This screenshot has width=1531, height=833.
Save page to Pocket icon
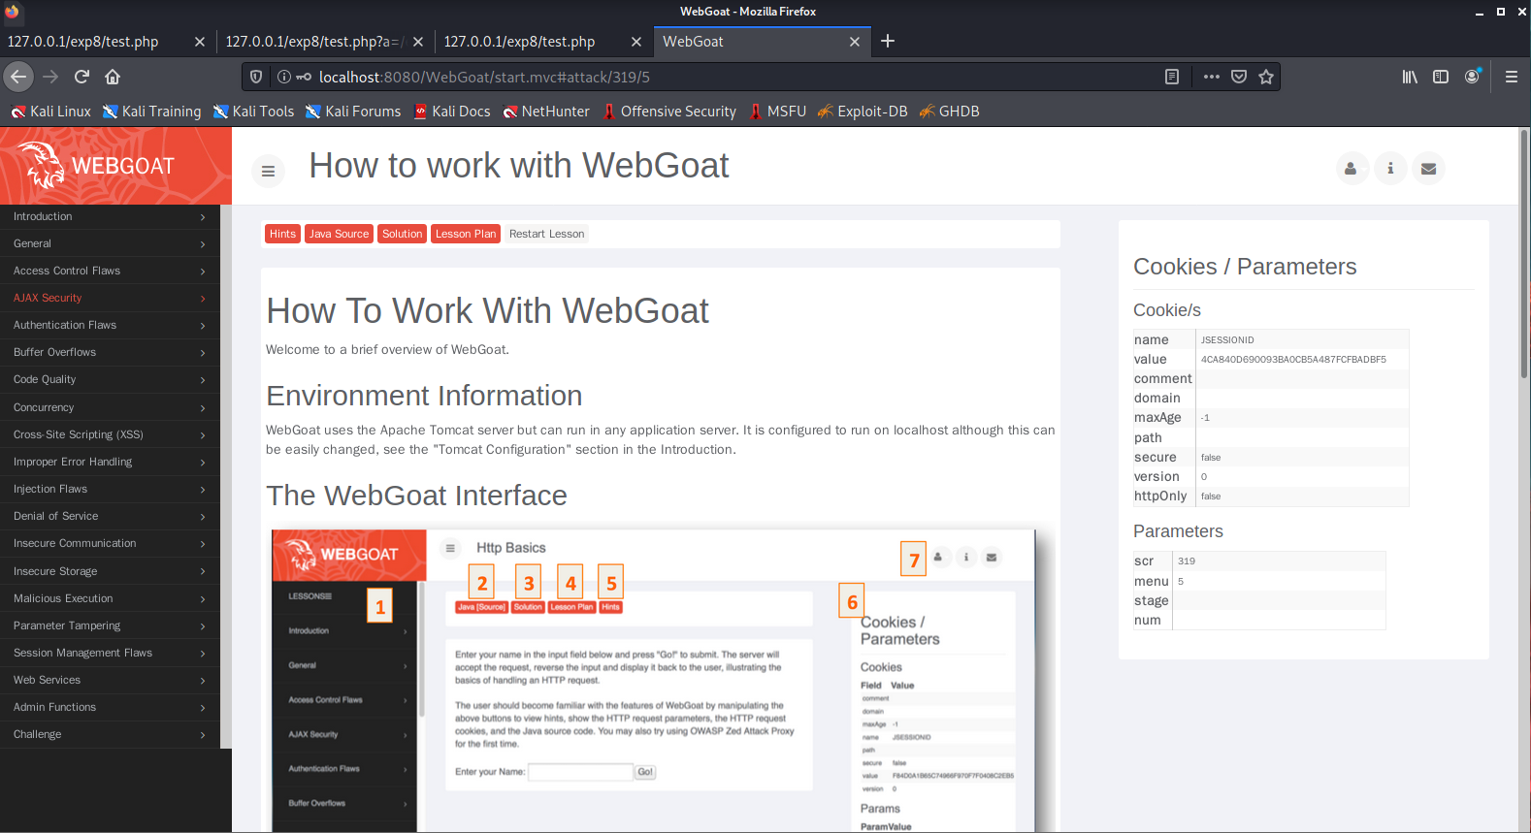coord(1239,77)
